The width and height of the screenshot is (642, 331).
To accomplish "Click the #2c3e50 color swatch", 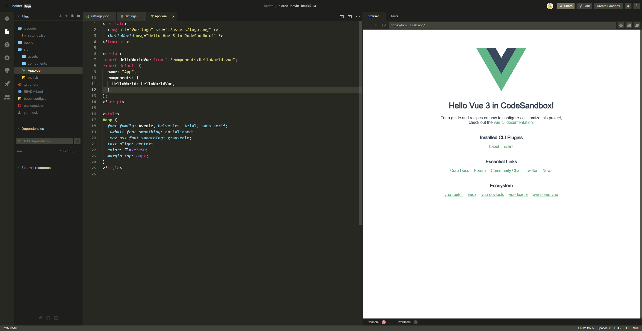I will pyautogui.click(x=126, y=150).
